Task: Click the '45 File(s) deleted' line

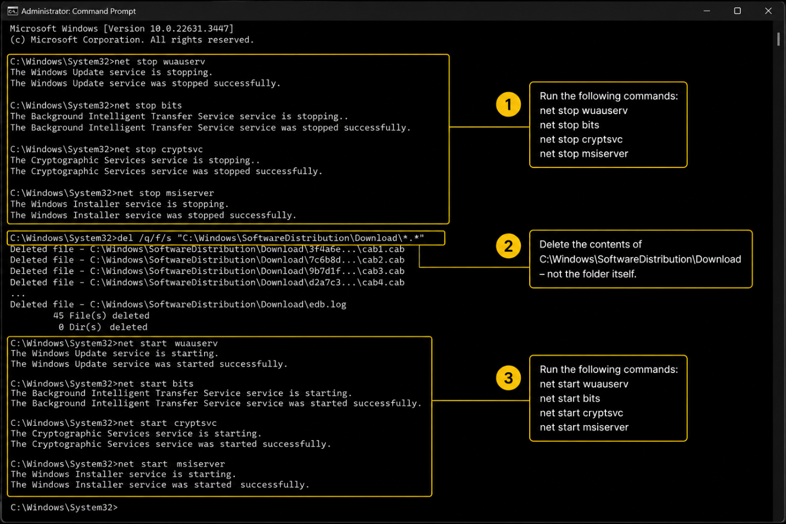Action: (x=102, y=316)
